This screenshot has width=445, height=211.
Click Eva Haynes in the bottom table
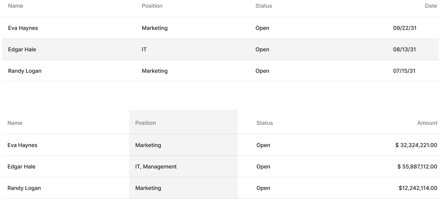tap(22, 145)
